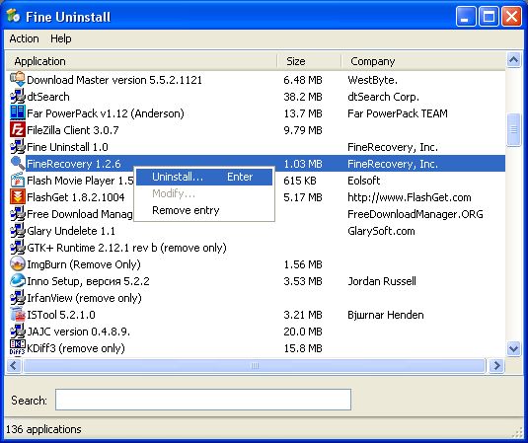Viewport: 528px width, 443px height.
Task: Click the FlashGet icon
Action: 18,197
